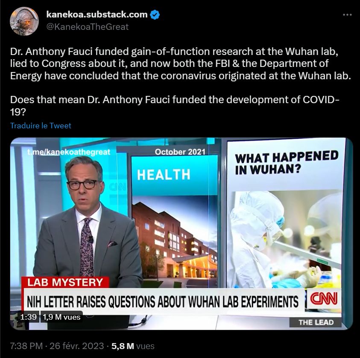The height and width of the screenshot is (358, 360).
Task: Open the KanekoaTheGreat profile avatar
Action: click(24, 21)
